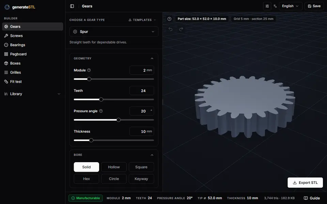Toggle the sidebar panel icon
327x204 pixels.
72,6
